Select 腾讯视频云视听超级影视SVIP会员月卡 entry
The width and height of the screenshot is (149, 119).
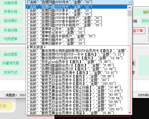coord(77,51)
